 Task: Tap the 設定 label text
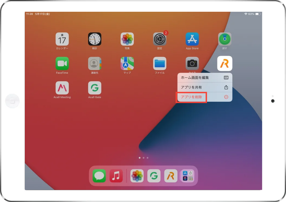coord(160,48)
